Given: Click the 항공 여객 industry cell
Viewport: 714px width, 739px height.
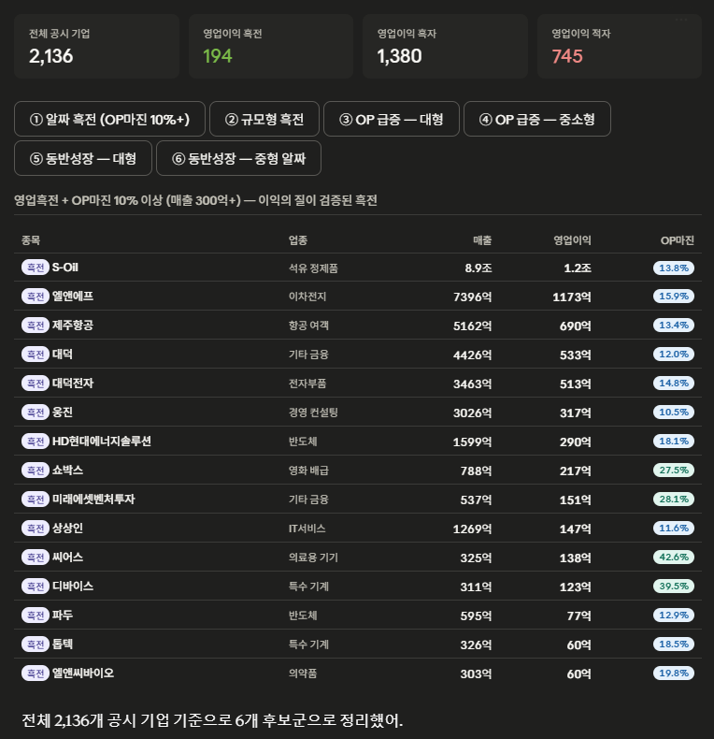Looking at the screenshot, I should [x=308, y=326].
